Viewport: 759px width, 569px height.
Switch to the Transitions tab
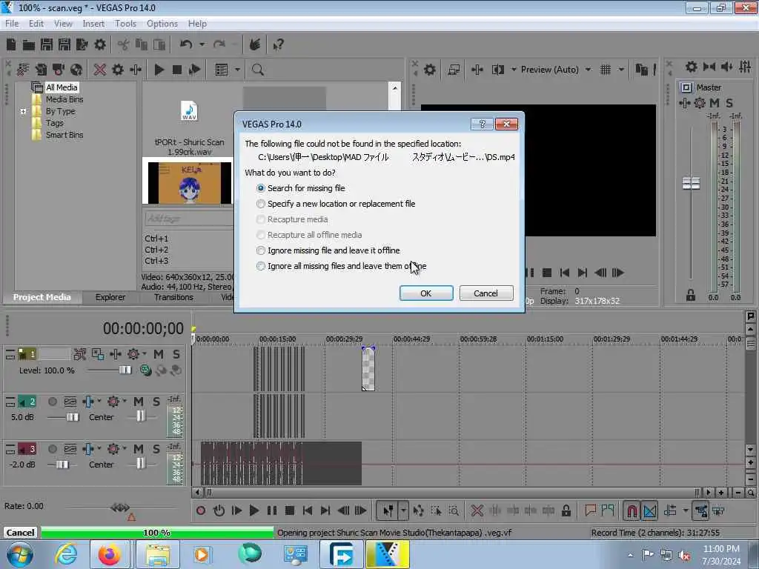tap(173, 297)
